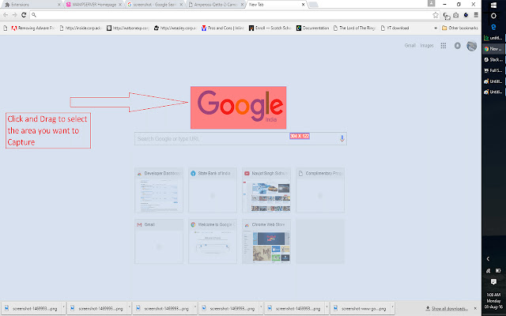
Task: Open the Windows Start button
Action: point(494,5)
